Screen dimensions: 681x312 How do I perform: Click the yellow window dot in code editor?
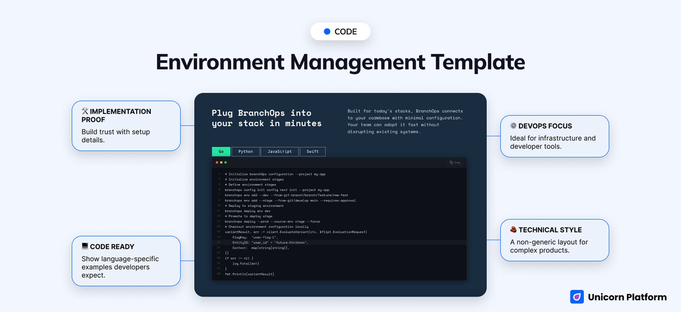coord(221,162)
